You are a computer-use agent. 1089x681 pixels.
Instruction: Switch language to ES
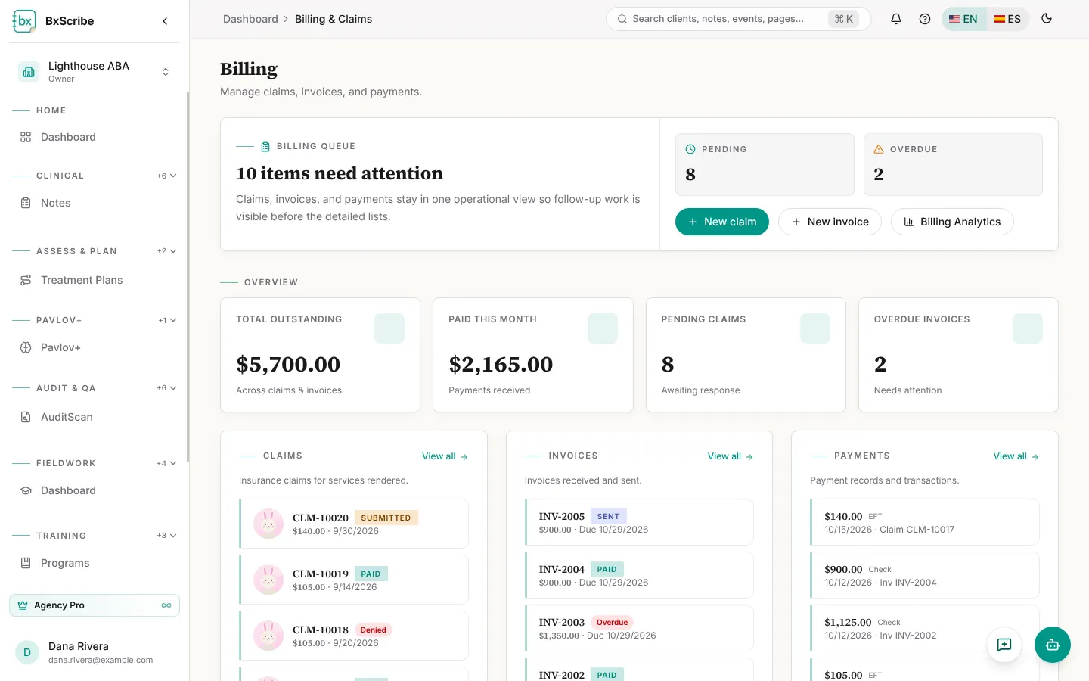[x=1007, y=19]
